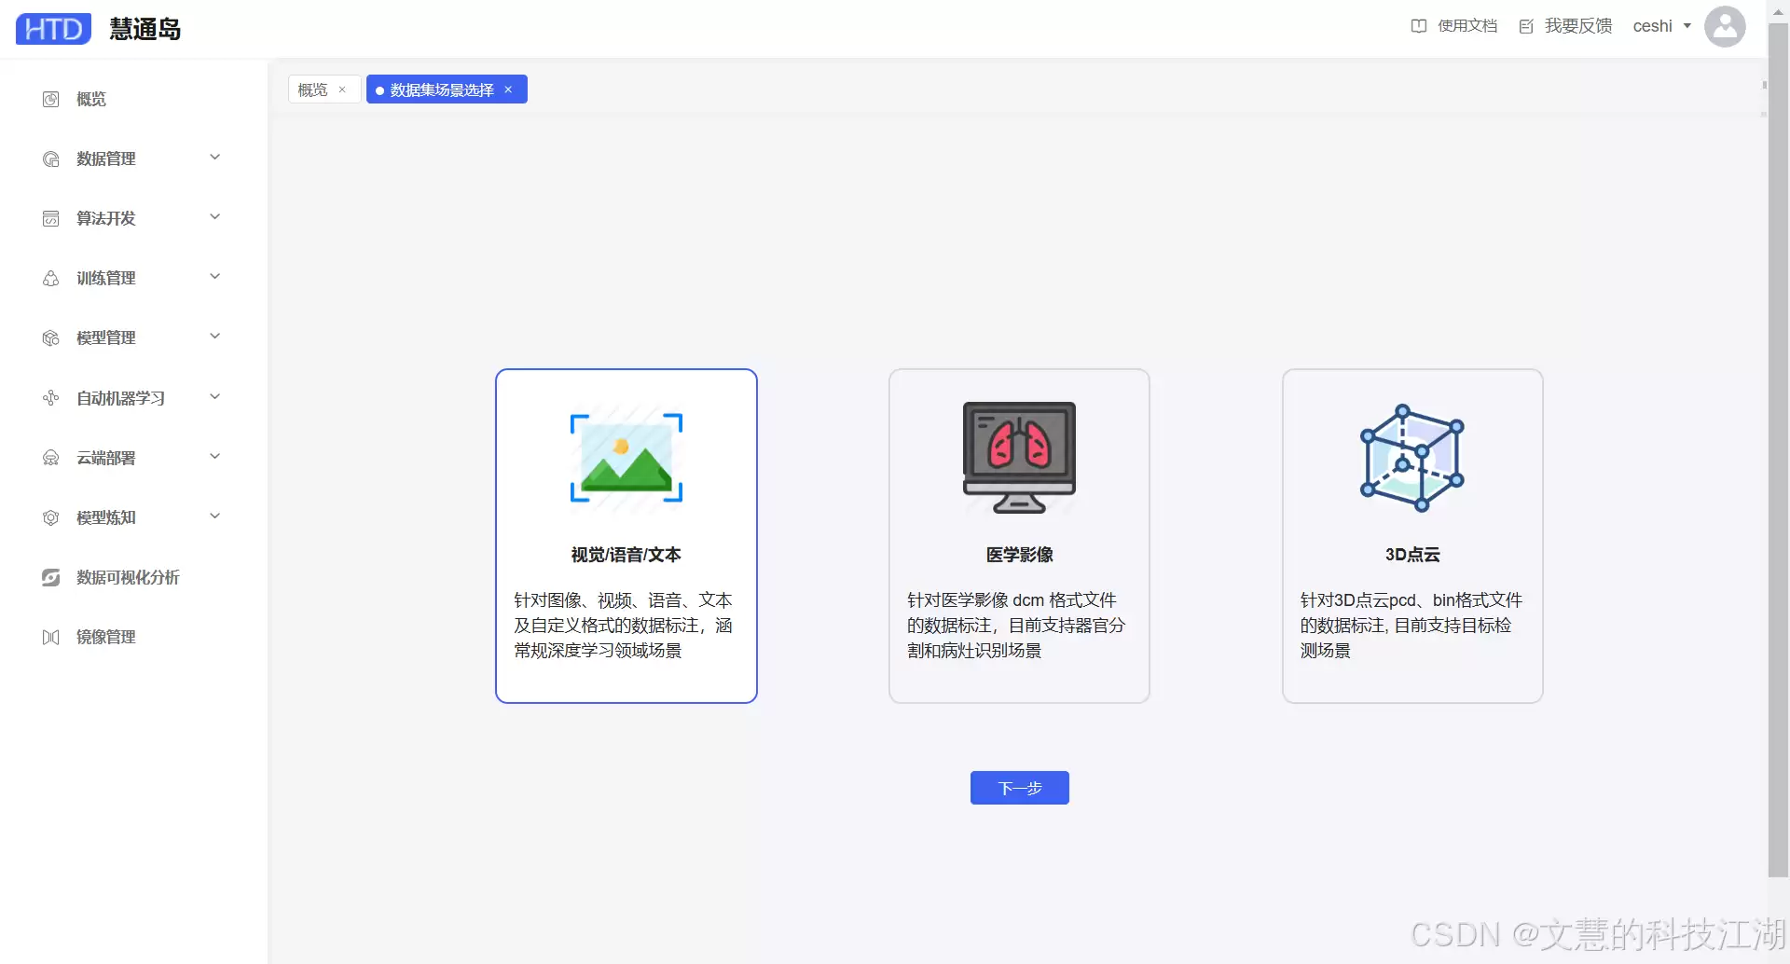Click the landscape image icon in 视觉/语音/文本 card
1790x964 pixels.
point(626,458)
